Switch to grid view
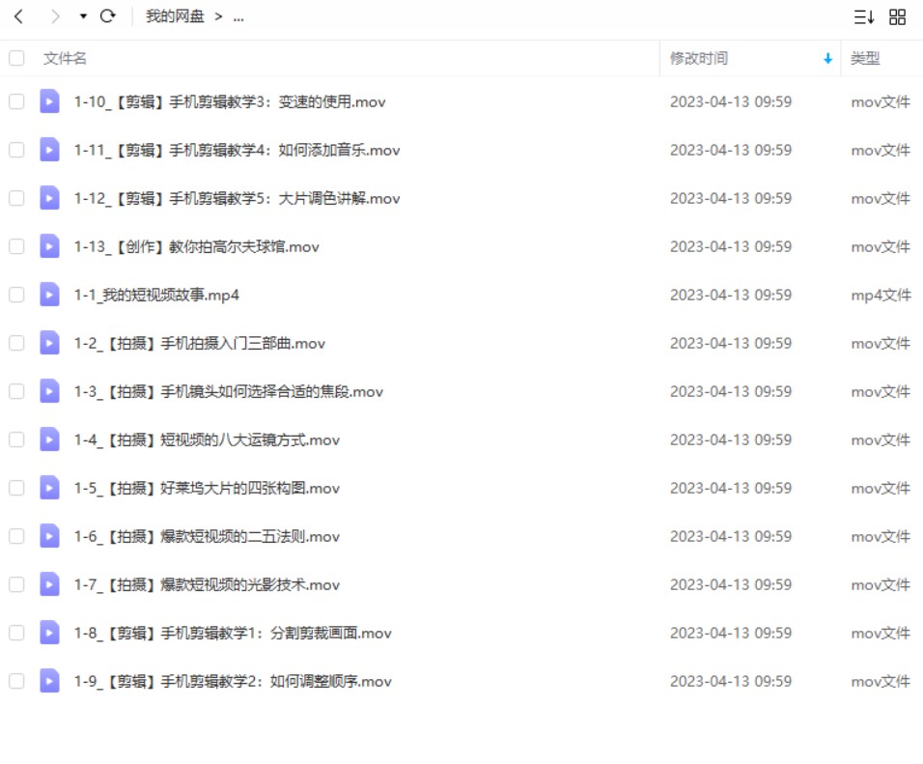Image resolution: width=923 pixels, height=764 pixels. [x=898, y=16]
